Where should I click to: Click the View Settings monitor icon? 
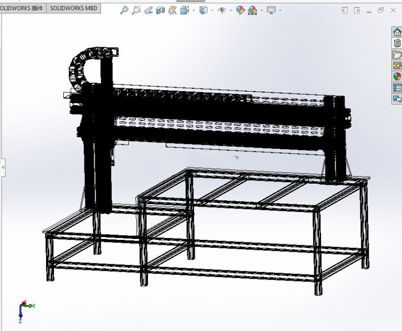(x=271, y=10)
